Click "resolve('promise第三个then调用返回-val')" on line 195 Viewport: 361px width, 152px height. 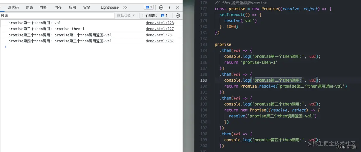(x=273, y=116)
